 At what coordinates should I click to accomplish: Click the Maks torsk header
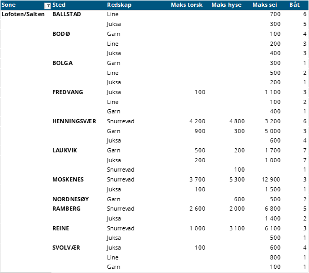(x=186, y=5)
